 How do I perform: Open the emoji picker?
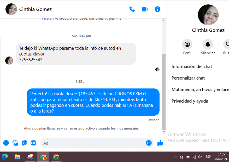[x=149, y=143]
